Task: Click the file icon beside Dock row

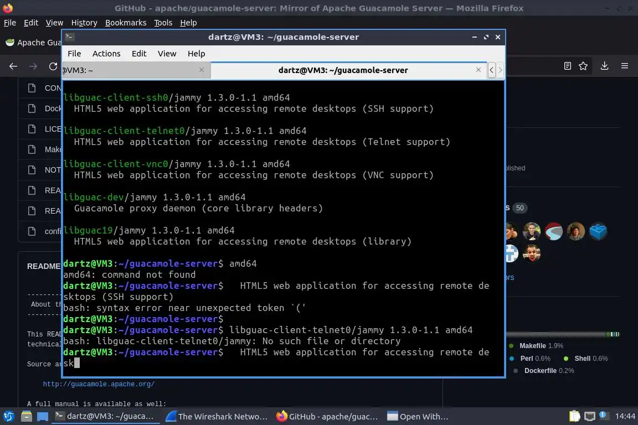Action: point(32,108)
